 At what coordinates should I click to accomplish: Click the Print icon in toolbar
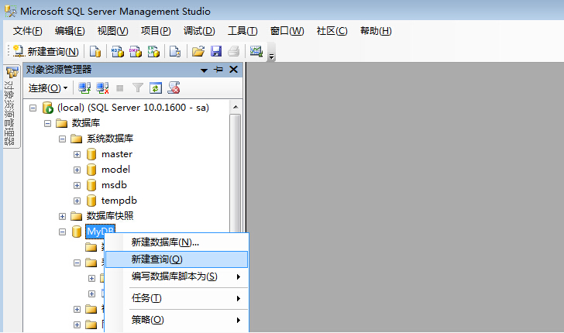pos(234,51)
